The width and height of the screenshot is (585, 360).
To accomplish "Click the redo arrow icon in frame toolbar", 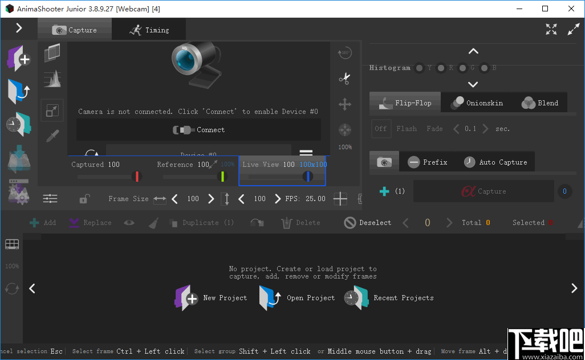I will pos(257,223).
